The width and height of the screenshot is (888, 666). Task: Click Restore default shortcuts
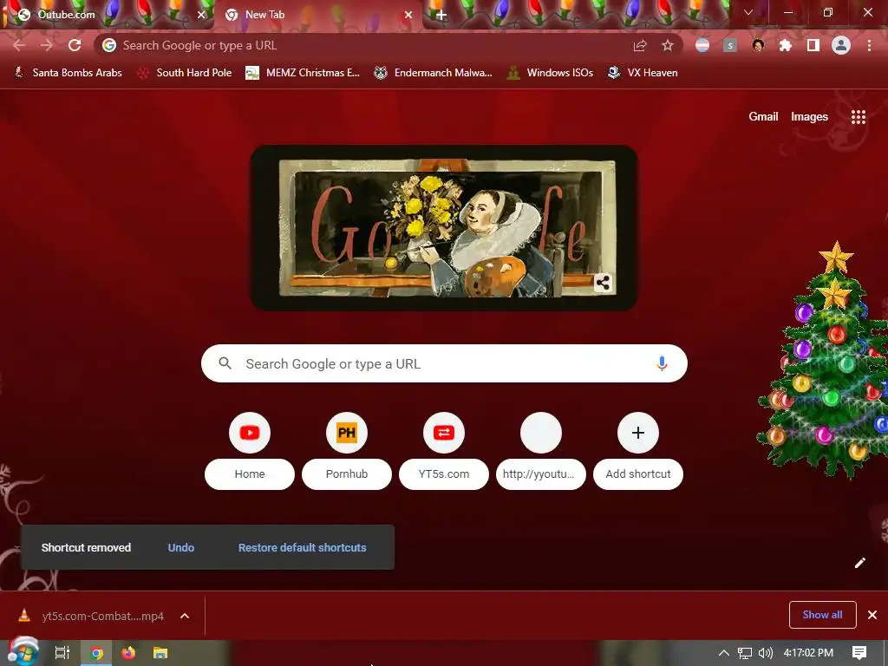point(303,548)
